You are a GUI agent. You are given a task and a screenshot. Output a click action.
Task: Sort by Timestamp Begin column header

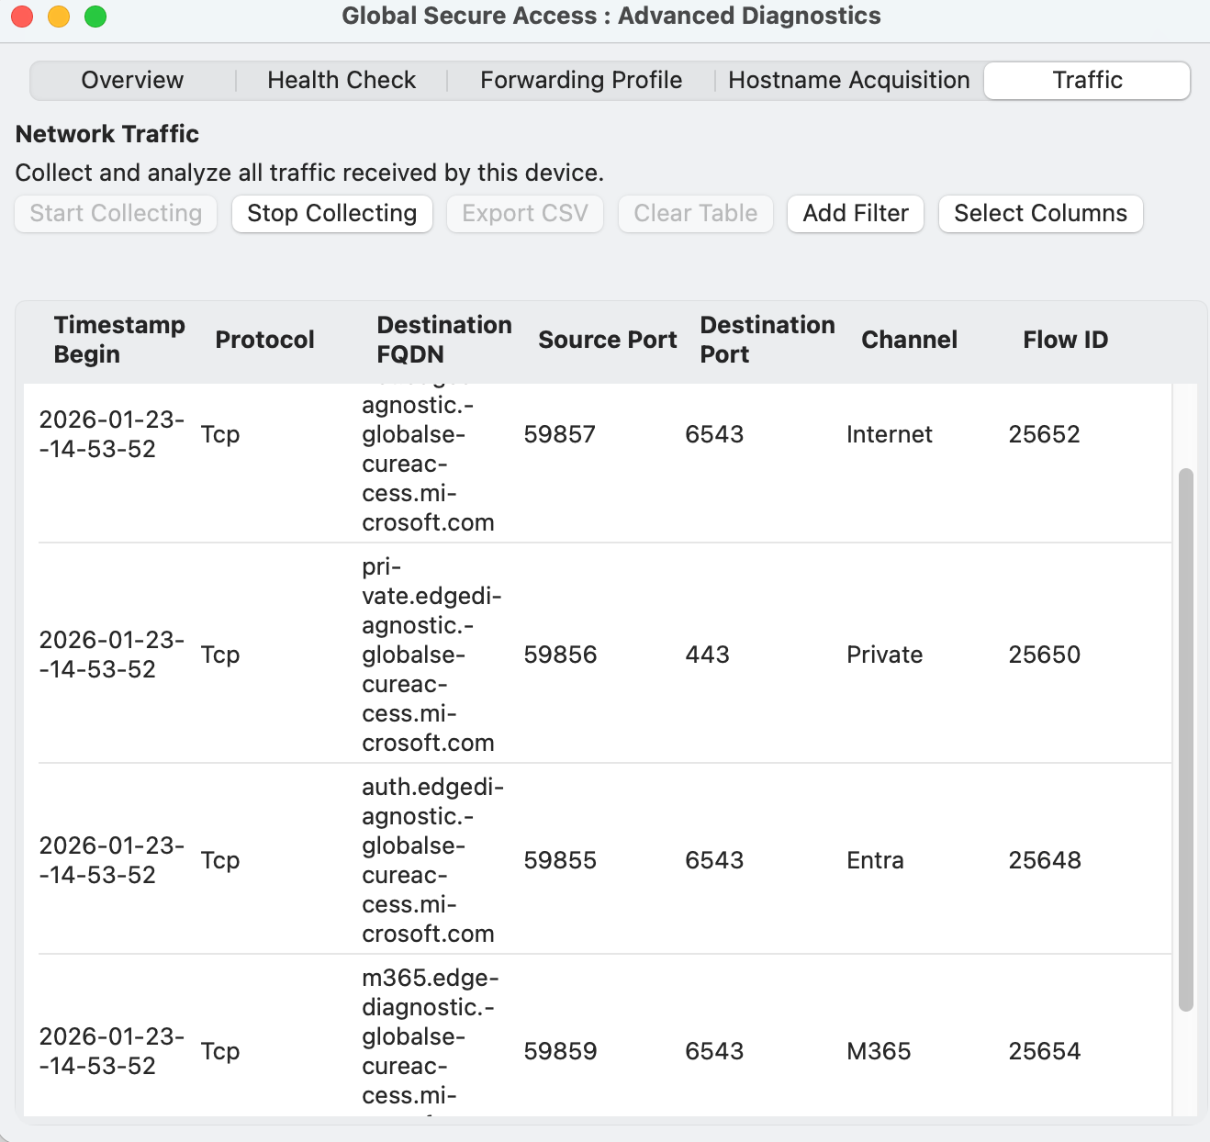118,340
